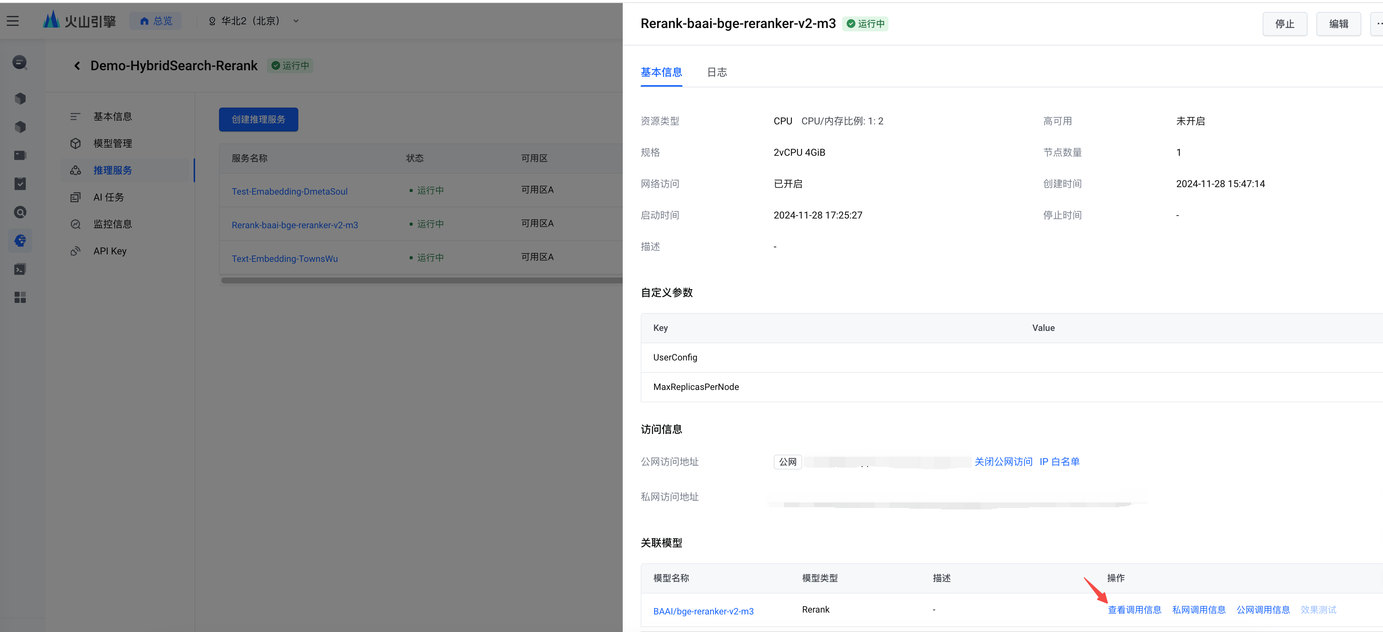Open 基本信息 in the left menu
The width and height of the screenshot is (1383, 632).
point(112,117)
